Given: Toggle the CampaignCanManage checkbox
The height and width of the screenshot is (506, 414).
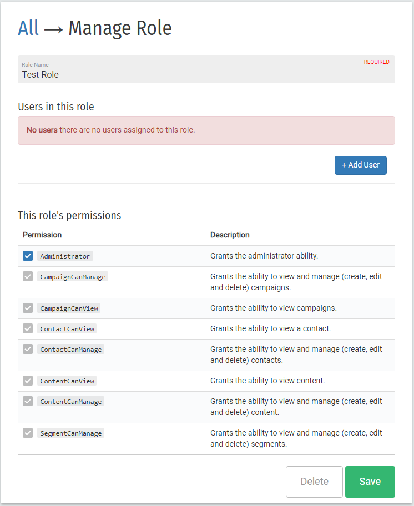Looking at the screenshot, I should click(x=28, y=276).
